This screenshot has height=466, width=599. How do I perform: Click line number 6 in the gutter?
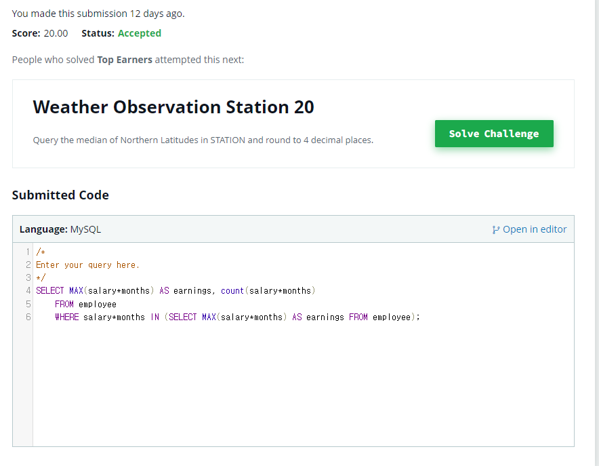[28, 317]
